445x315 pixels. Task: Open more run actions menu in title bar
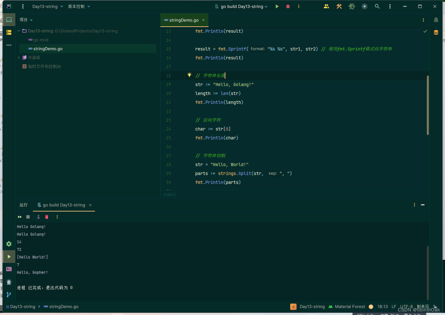pyautogui.click(x=299, y=6)
